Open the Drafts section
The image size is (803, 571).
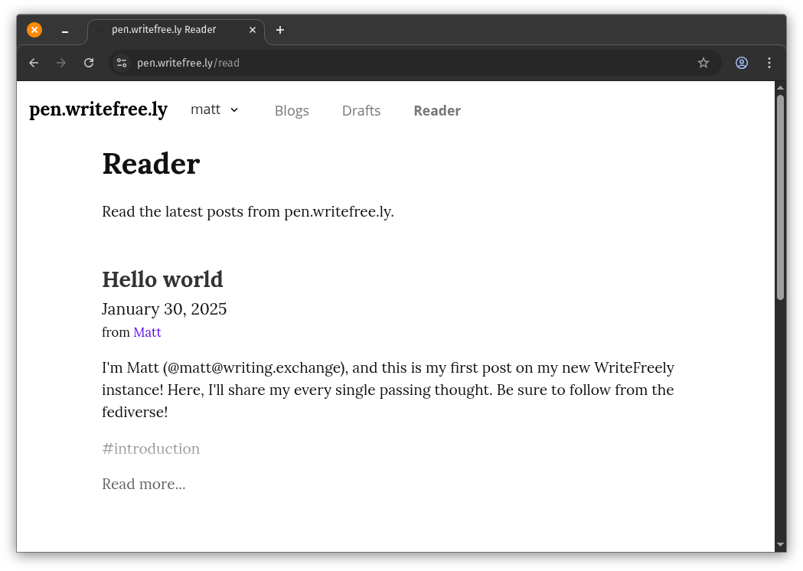(361, 111)
